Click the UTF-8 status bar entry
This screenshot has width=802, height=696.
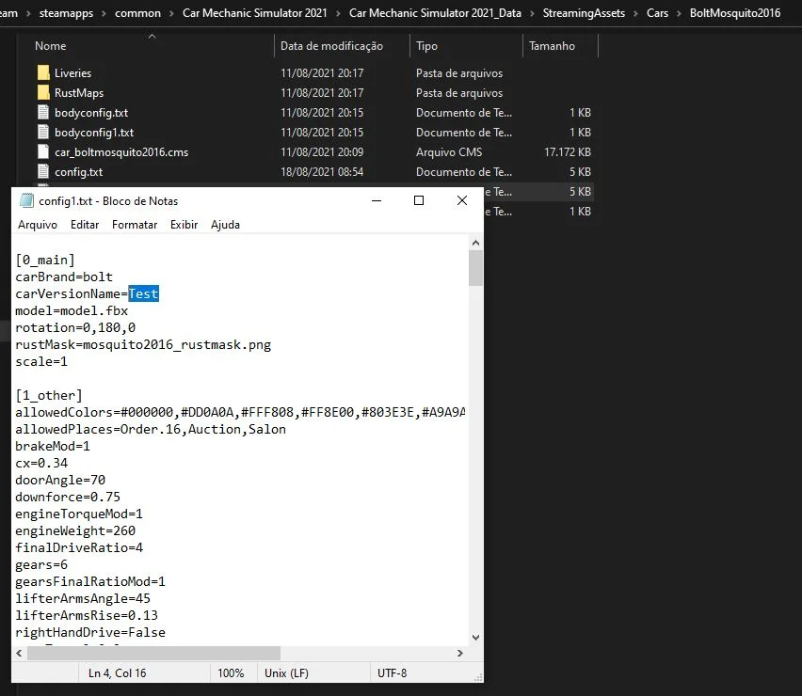click(392, 673)
